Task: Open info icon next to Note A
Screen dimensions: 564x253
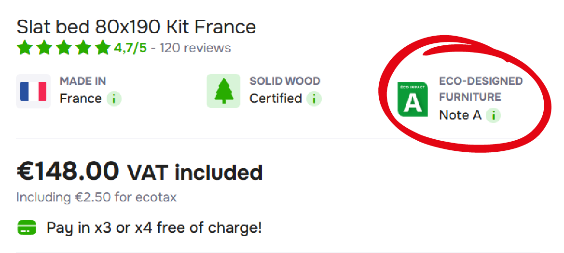Action: pyautogui.click(x=493, y=115)
